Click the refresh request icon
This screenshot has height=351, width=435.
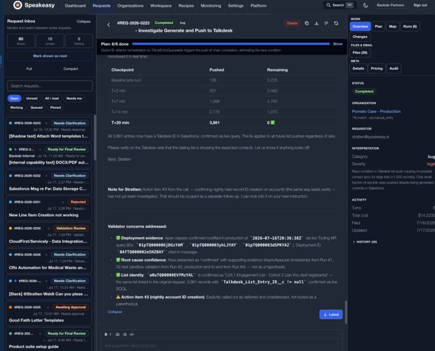coord(336,23)
